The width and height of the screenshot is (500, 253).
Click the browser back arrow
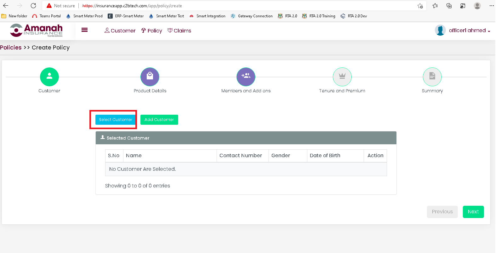(x=6, y=6)
